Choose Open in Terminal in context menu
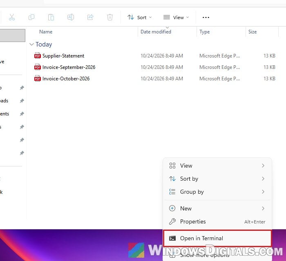This screenshot has width=286, height=261. click(x=217, y=238)
